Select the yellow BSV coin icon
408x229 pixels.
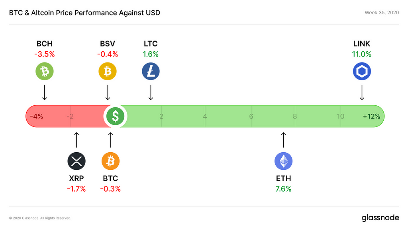click(x=108, y=71)
